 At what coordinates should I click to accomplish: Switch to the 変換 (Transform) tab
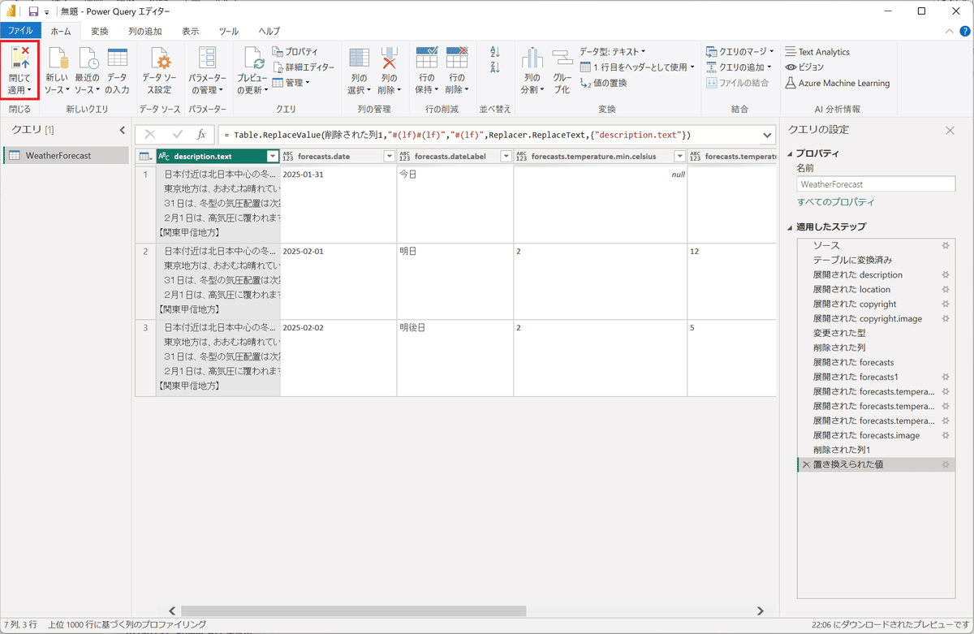click(100, 31)
